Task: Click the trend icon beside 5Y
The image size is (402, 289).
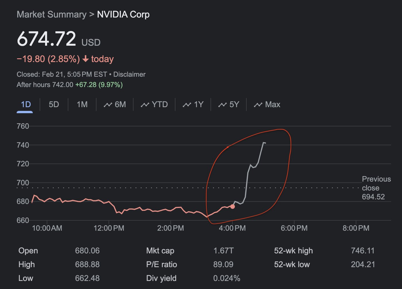Action: click(x=222, y=105)
